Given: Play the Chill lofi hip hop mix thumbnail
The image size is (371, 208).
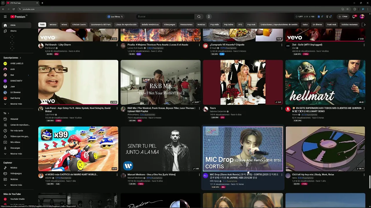Looking at the screenshot, I should point(325,149).
